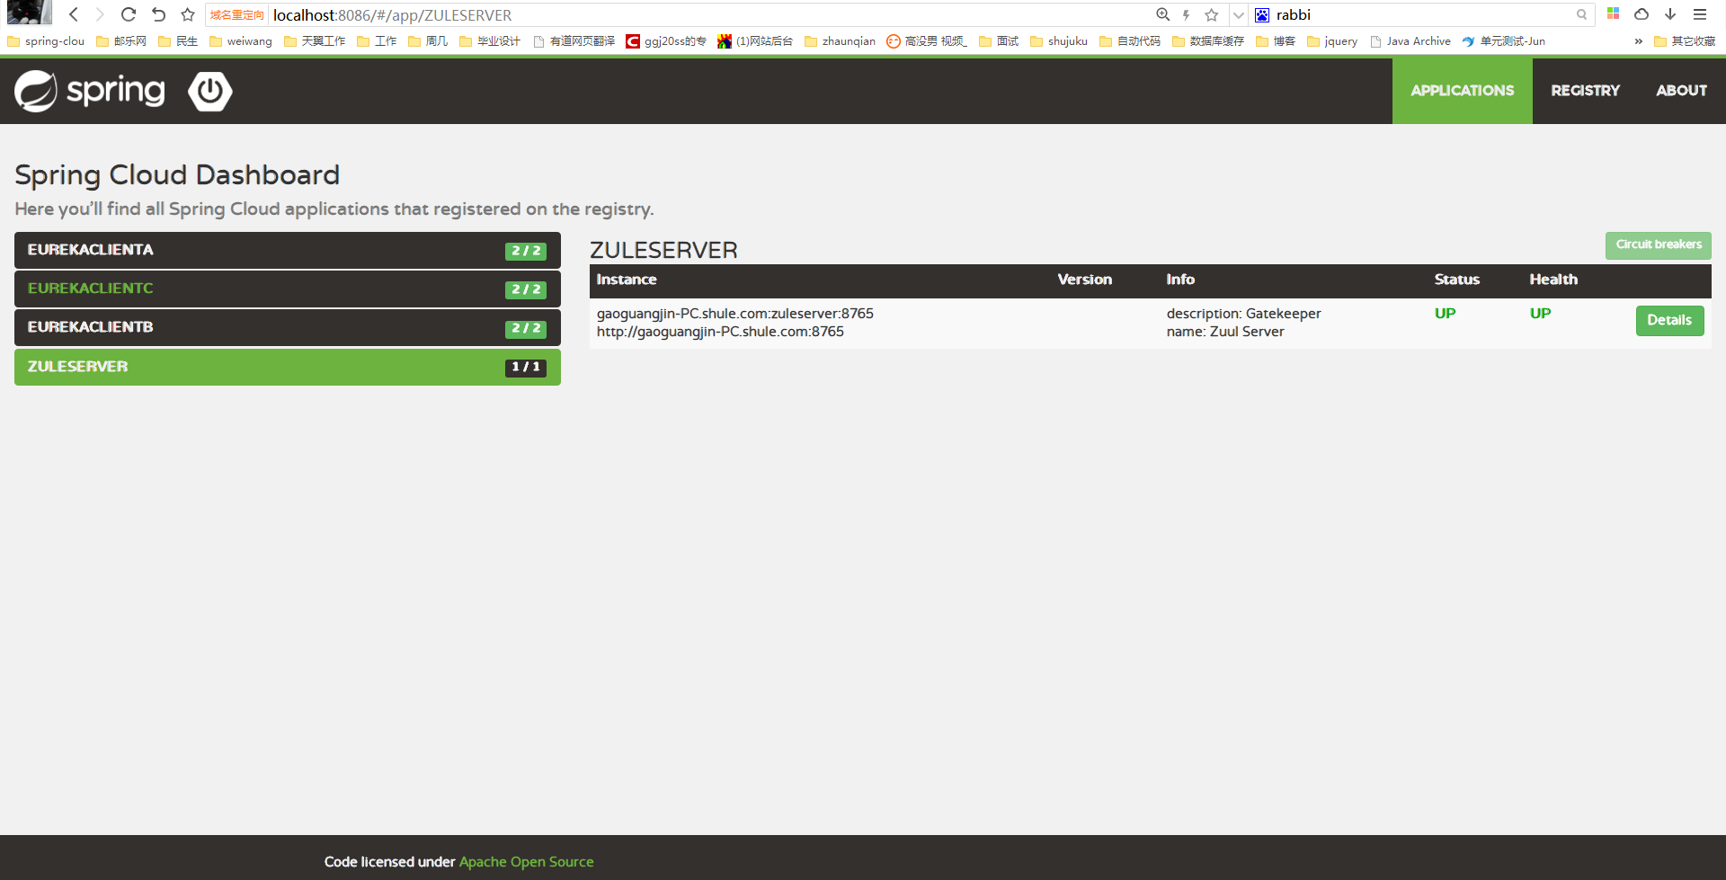The width and height of the screenshot is (1726, 880).
Task: Switch to the ABOUT tab
Action: click(x=1681, y=91)
